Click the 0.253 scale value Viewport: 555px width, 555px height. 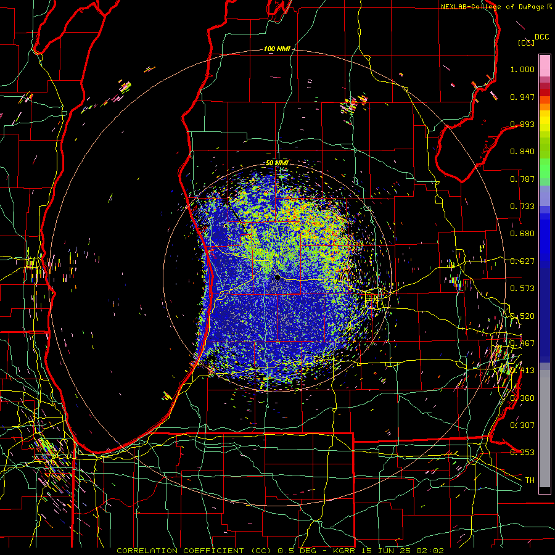point(522,453)
